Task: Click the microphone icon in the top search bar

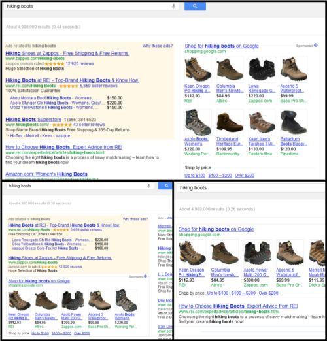Action: 173,7
